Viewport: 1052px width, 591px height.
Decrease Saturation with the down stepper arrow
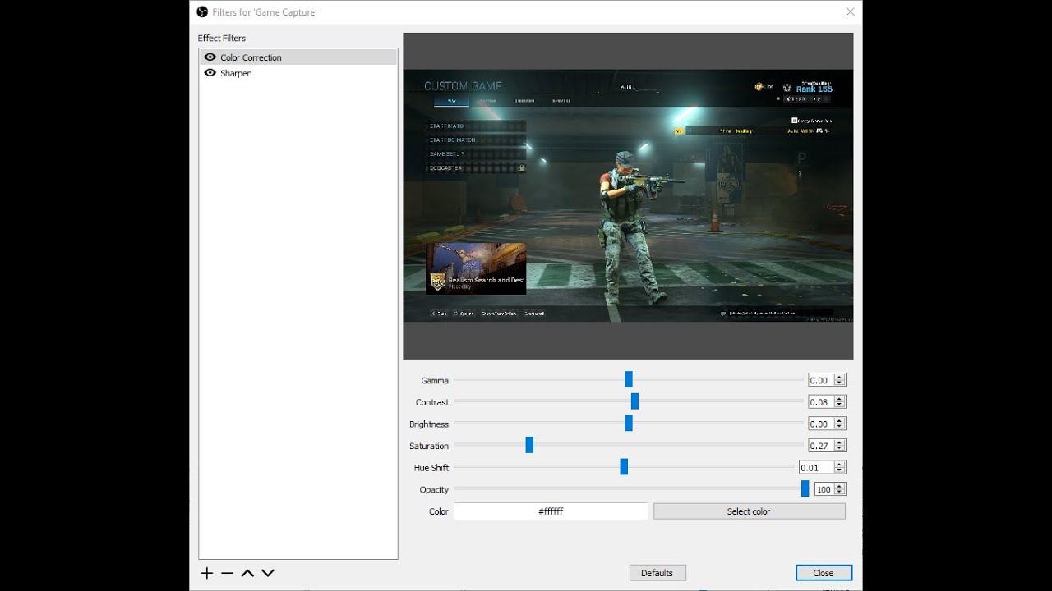pos(839,449)
